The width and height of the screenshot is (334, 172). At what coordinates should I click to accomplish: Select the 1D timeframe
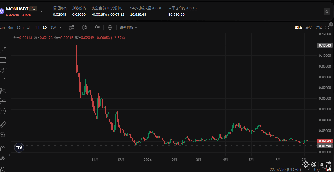click(x=45, y=27)
